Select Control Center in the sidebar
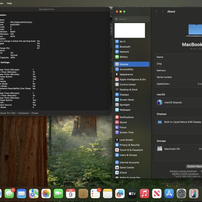 pyautogui.click(x=128, y=85)
